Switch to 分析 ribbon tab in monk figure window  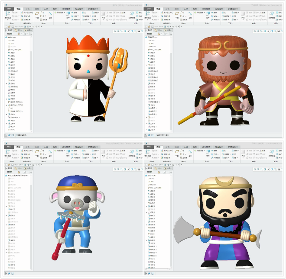click(x=27, y=9)
